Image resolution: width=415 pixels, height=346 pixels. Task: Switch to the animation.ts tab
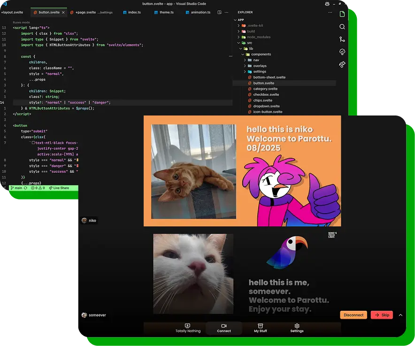click(x=198, y=13)
